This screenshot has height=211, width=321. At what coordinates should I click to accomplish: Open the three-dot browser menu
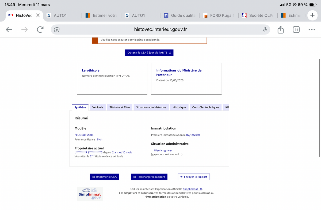click(x=312, y=30)
